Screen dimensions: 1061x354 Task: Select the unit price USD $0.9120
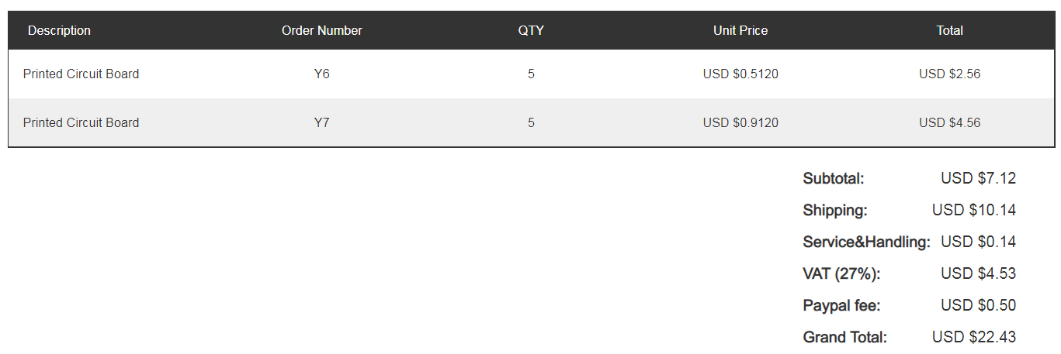(x=740, y=122)
